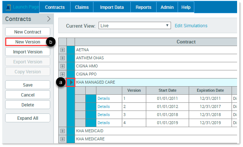Open the Claims menu tab
243x147 pixels.
coord(82,7)
